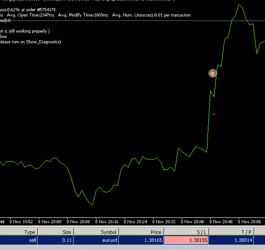265x250 pixels.
Task: Select the eurusd symbol cell
Action: pos(96,240)
